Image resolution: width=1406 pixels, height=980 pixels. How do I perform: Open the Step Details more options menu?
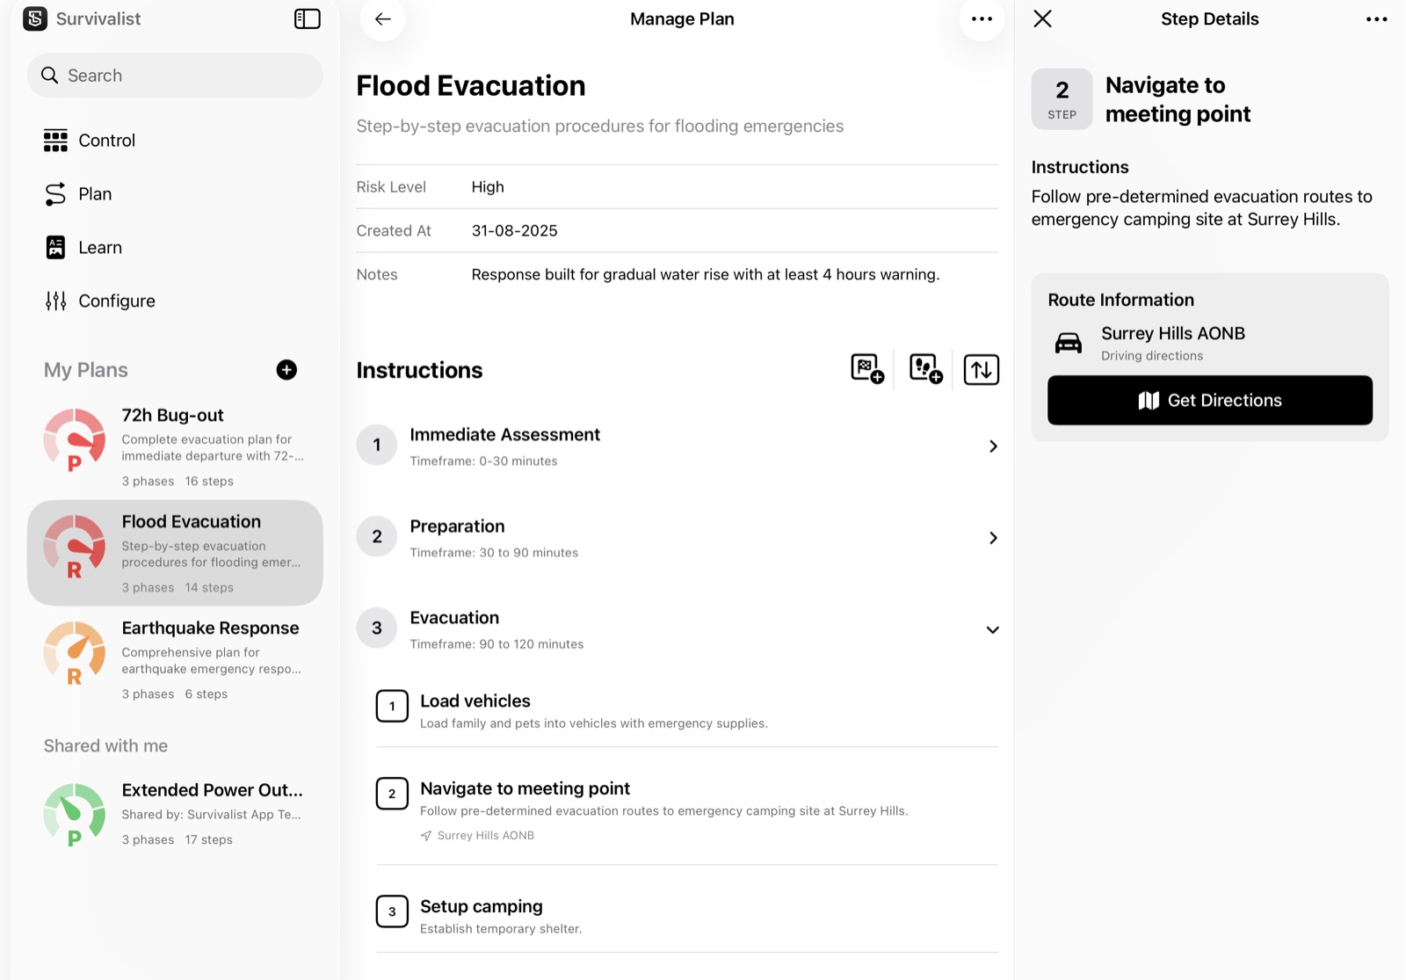1376,19
